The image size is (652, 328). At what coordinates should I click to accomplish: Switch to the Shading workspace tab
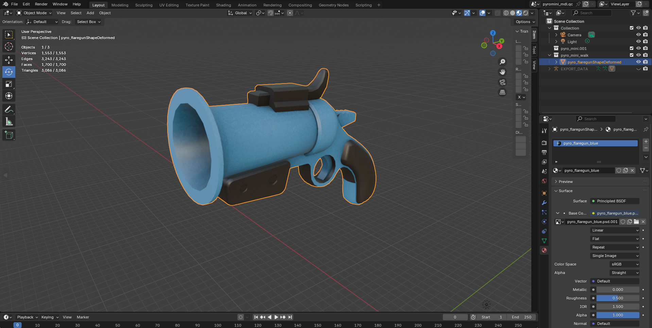tap(223, 5)
